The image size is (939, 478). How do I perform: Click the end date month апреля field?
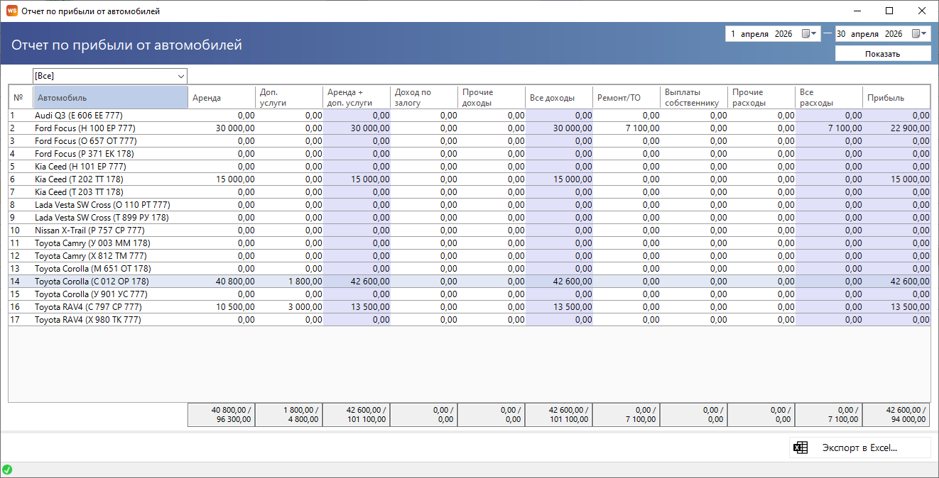864,34
